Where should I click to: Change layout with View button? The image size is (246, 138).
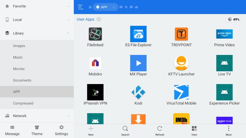pyautogui.click(x=194, y=131)
